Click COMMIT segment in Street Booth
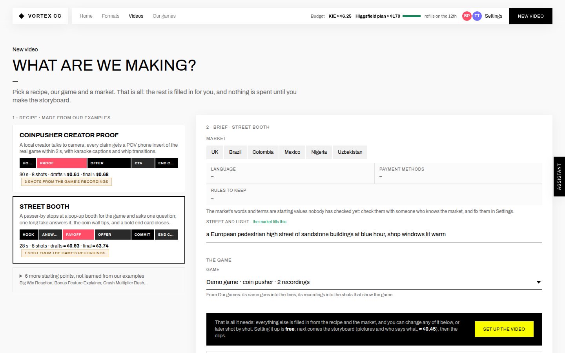The width and height of the screenshot is (565, 353). click(x=142, y=235)
